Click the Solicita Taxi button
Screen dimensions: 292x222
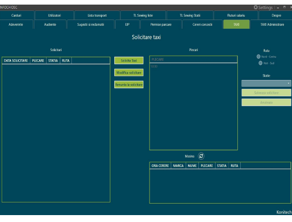129,60
